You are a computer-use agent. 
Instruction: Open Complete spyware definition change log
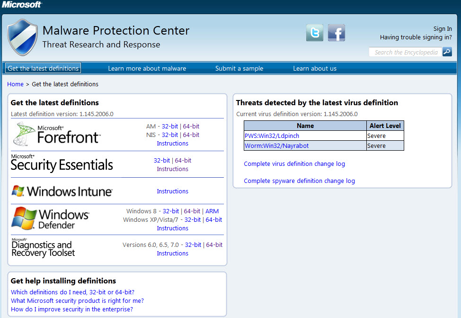tap(299, 181)
